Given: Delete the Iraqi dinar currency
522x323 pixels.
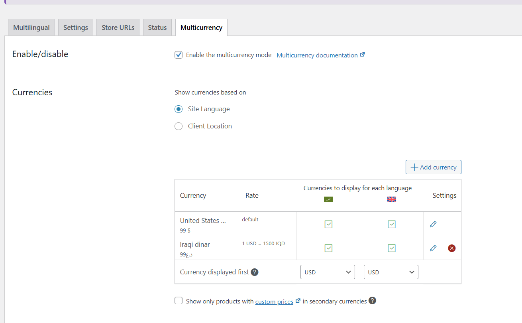Looking at the screenshot, I should [451, 248].
